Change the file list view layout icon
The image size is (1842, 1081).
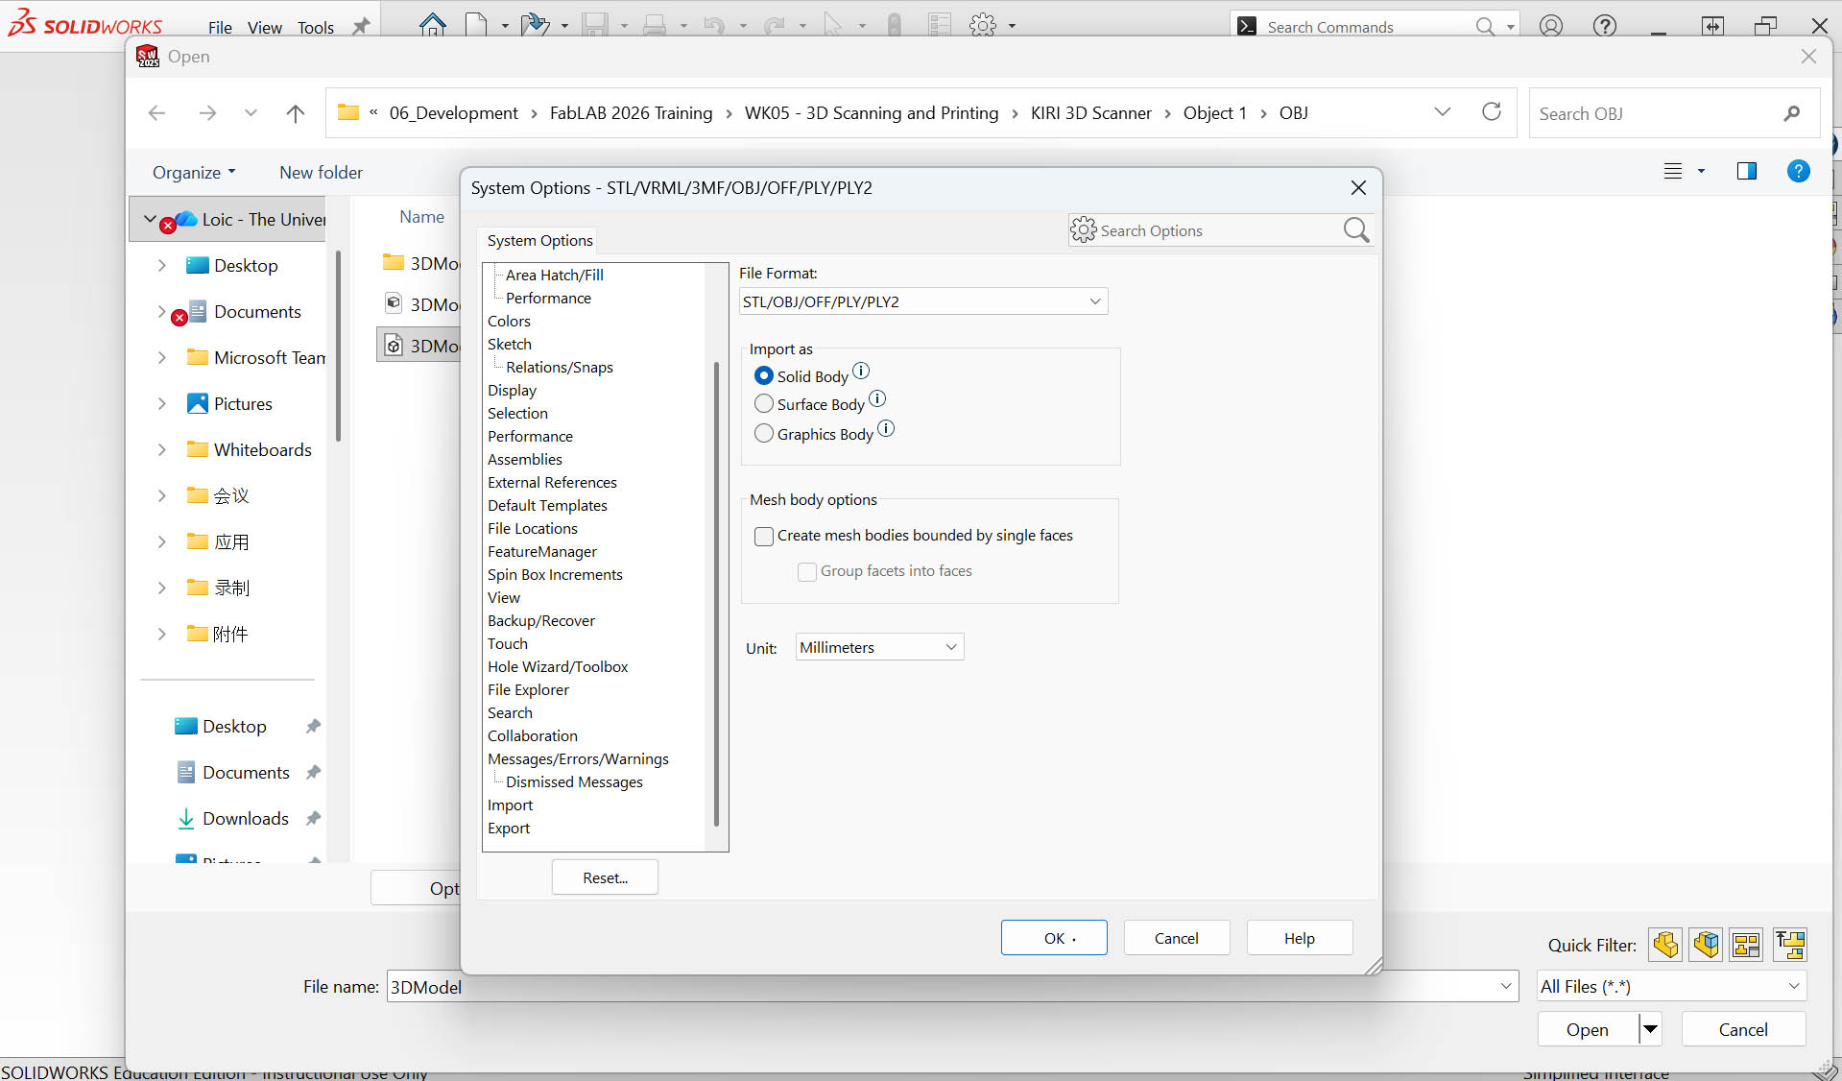click(x=1673, y=171)
